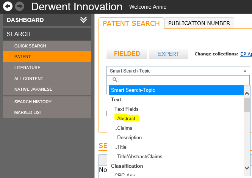
Task: Switch to the PUBLICATION NUMBER tab
Action: (x=199, y=23)
